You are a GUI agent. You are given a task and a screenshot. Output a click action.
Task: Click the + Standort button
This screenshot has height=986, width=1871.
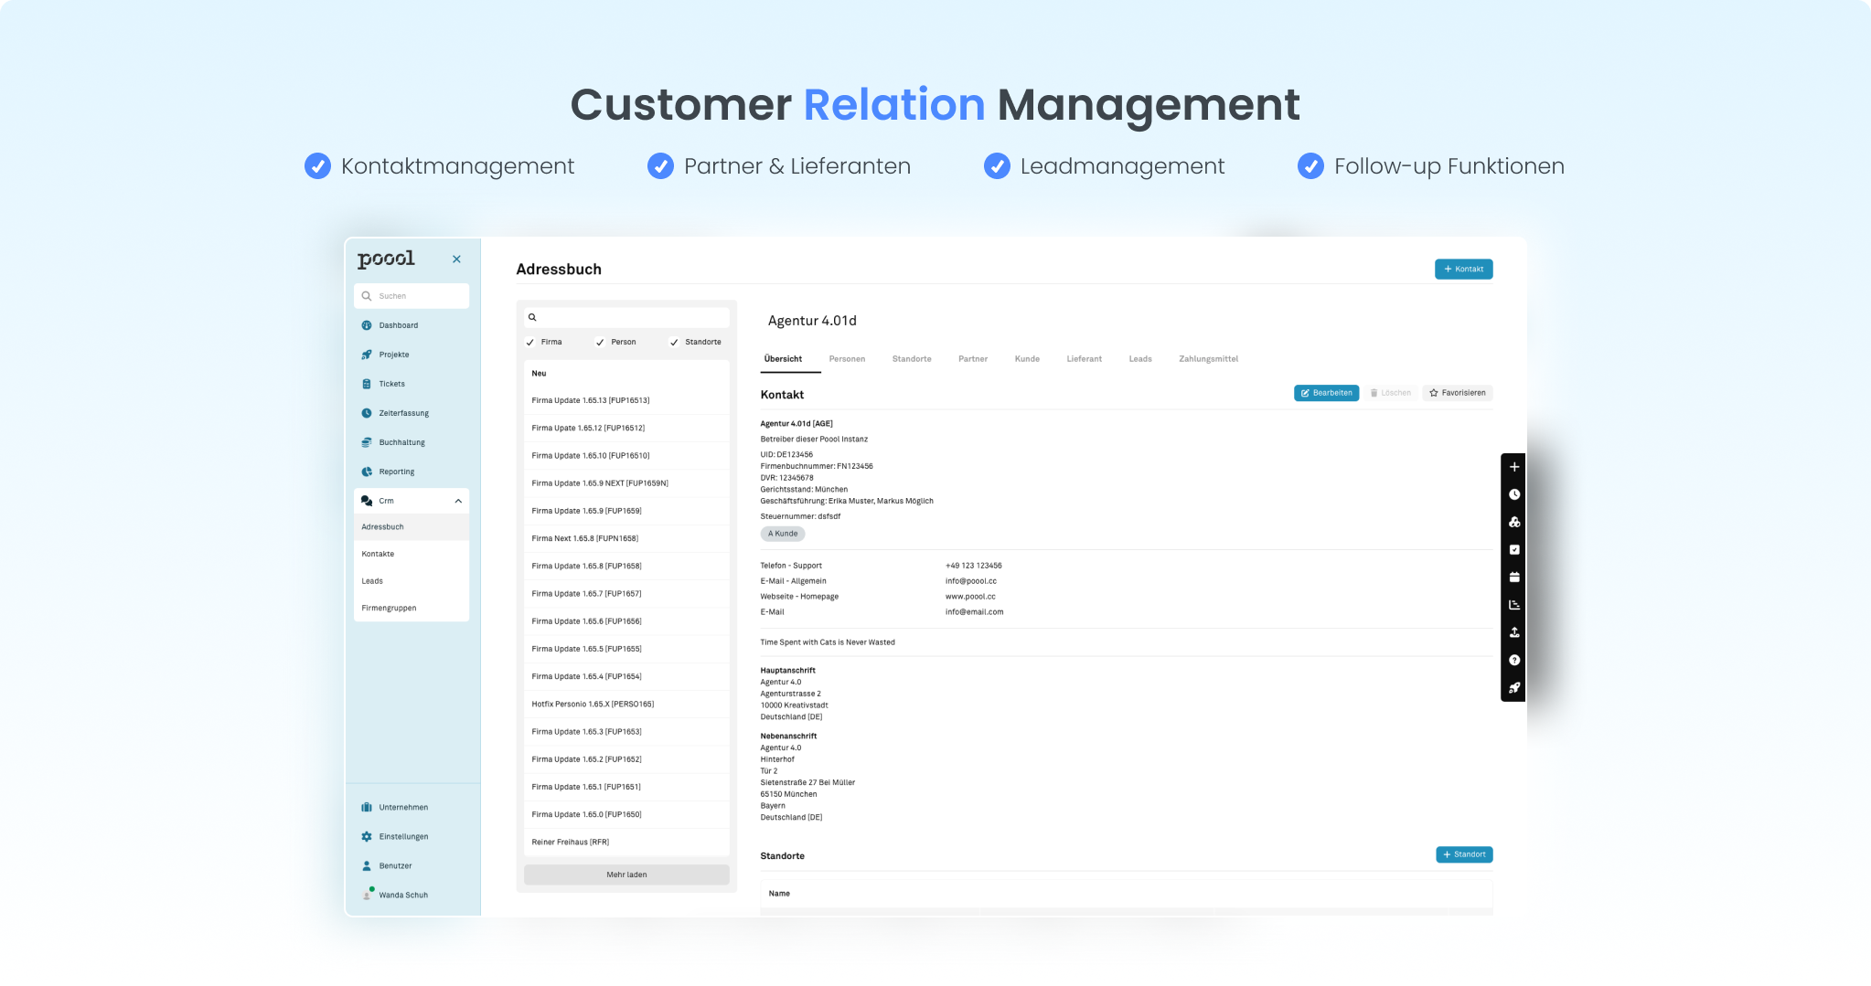pos(1464,854)
